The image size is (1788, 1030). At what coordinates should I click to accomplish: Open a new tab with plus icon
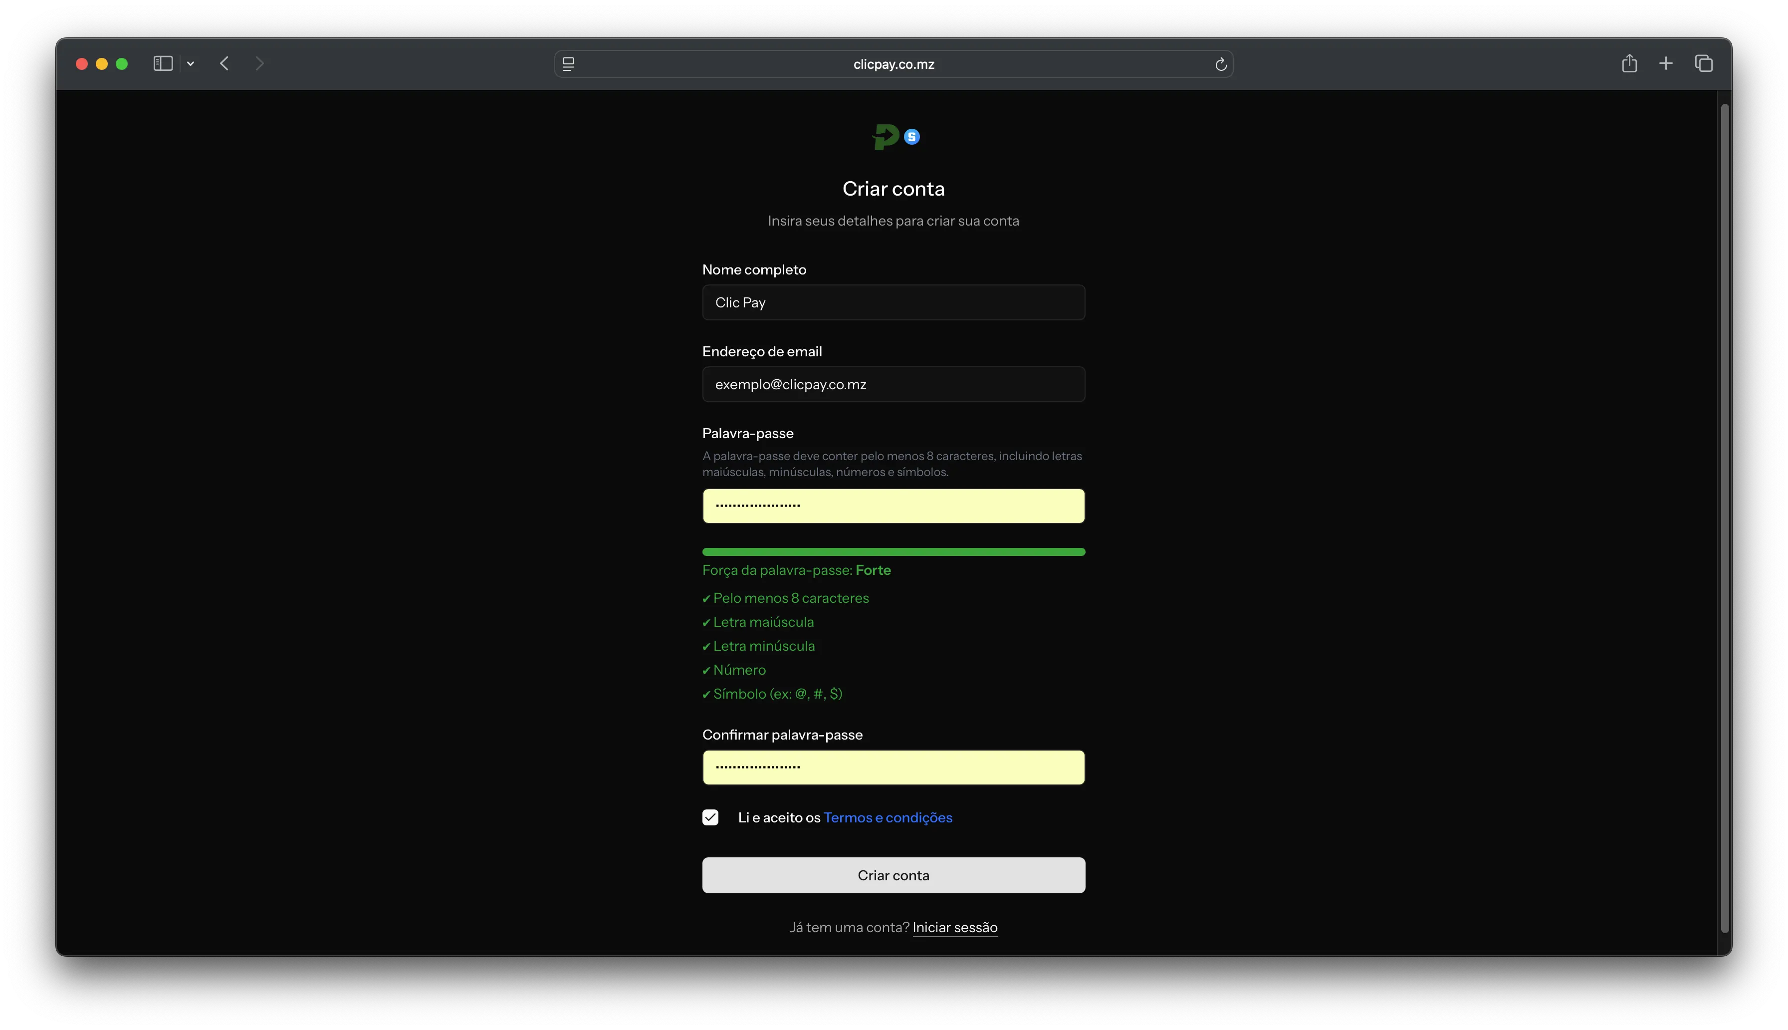pyautogui.click(x=1666, y=64)
